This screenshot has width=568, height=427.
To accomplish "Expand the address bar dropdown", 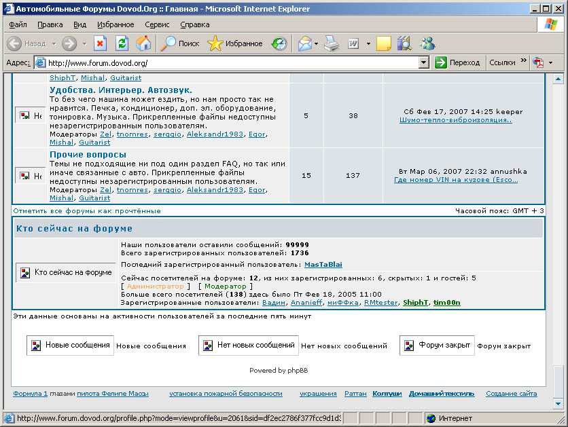I will click(x=424, y=62).
